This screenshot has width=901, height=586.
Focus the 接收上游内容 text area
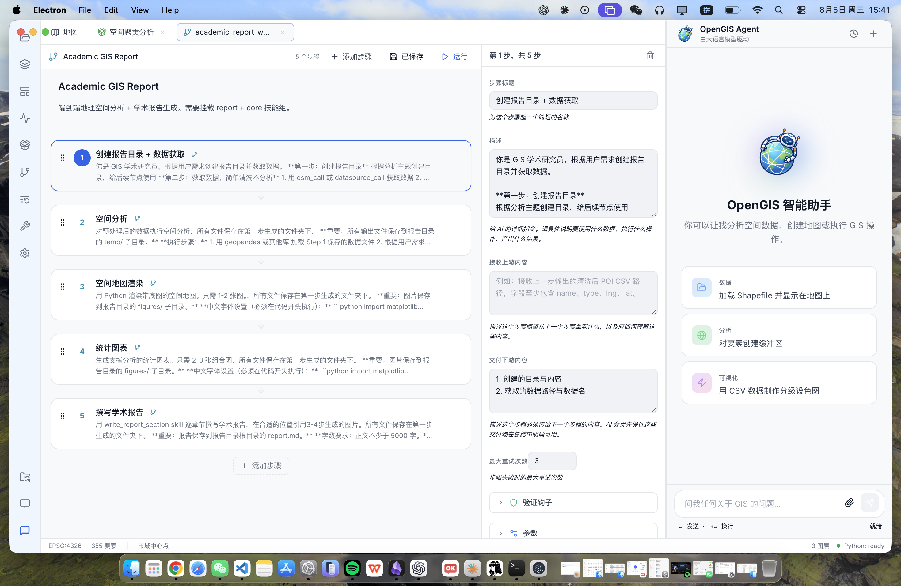click(x=573, y=293)
